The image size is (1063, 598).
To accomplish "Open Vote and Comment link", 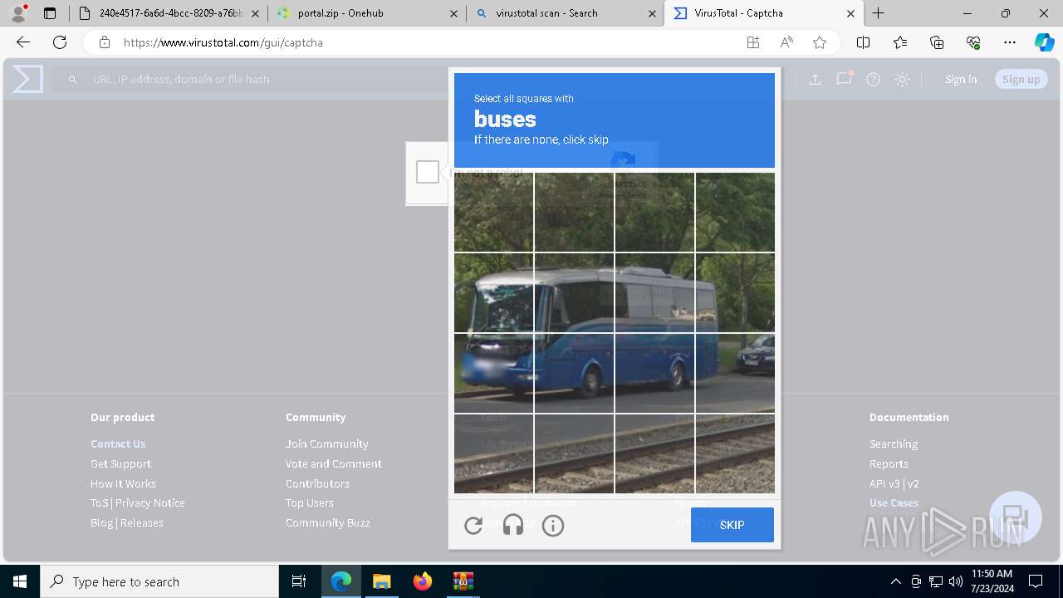I will 334,463.
